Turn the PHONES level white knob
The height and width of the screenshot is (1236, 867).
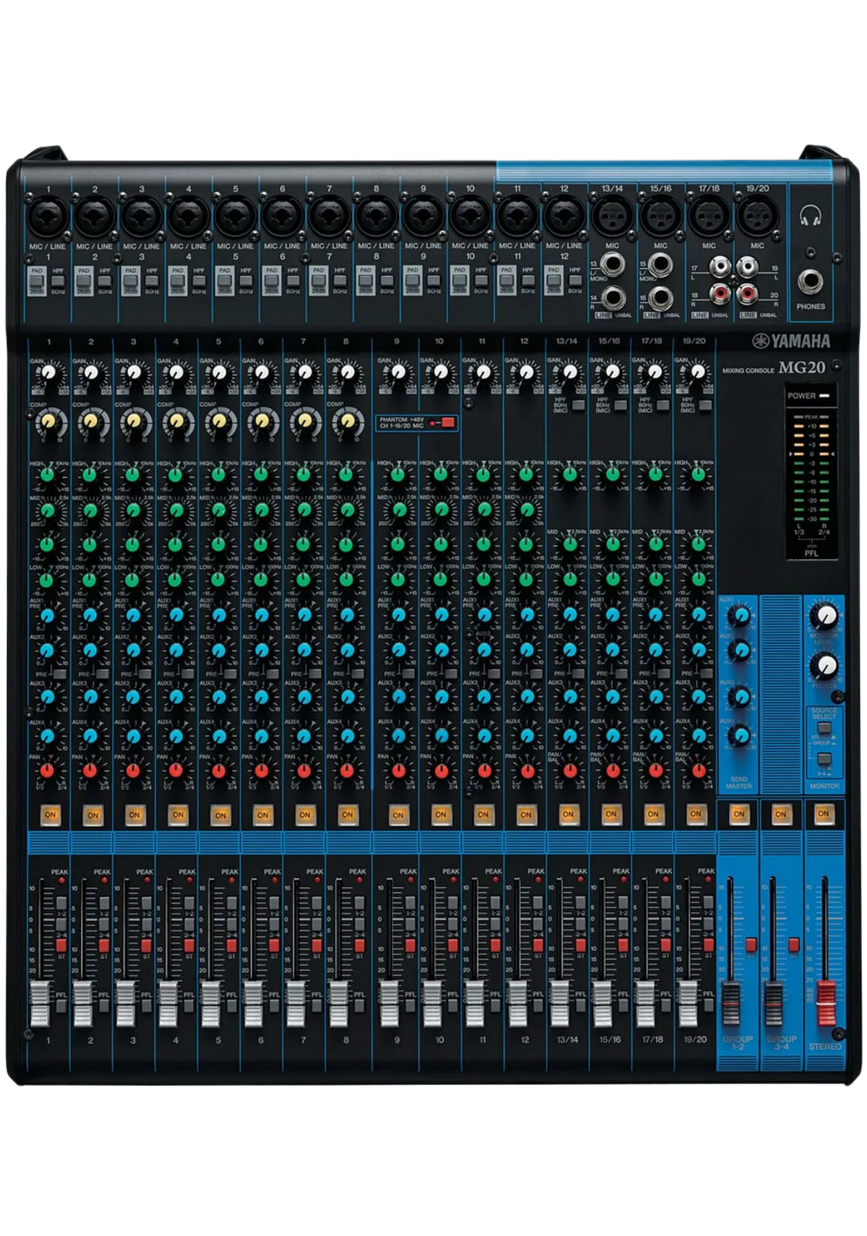pos(824,664)
